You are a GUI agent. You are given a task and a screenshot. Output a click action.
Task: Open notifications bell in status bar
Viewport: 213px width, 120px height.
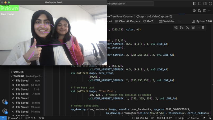click(204, 118)
